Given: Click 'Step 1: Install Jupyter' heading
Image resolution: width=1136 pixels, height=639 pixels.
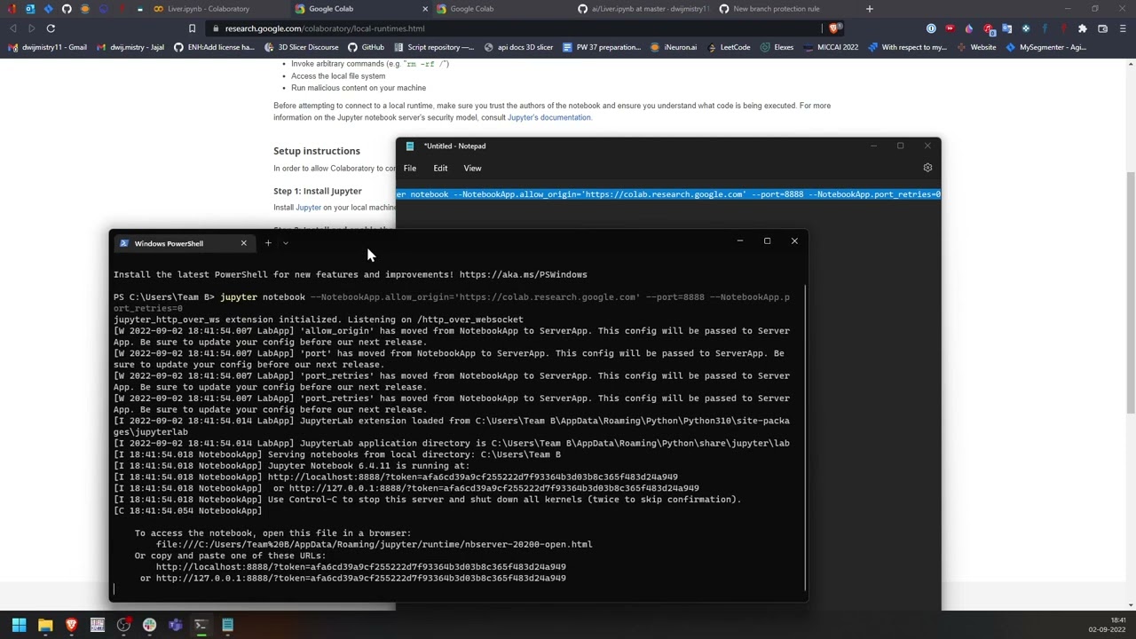Looking at the screenshot, I should [x=317, y=191].
